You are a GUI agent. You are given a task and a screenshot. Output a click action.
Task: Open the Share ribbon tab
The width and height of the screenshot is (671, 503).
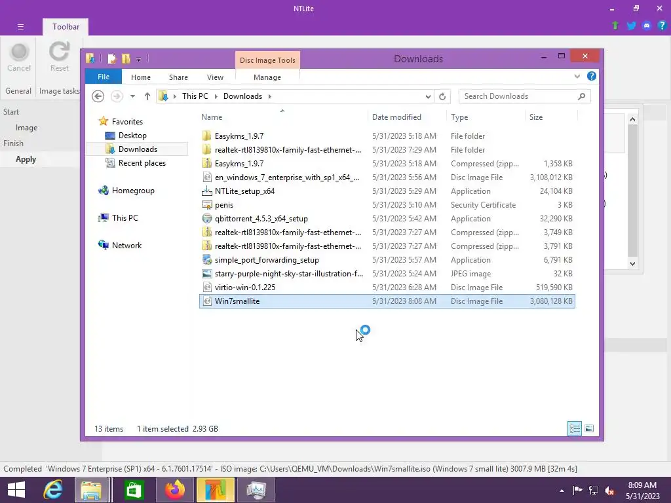pyautogui.click(x=178, y=77)
